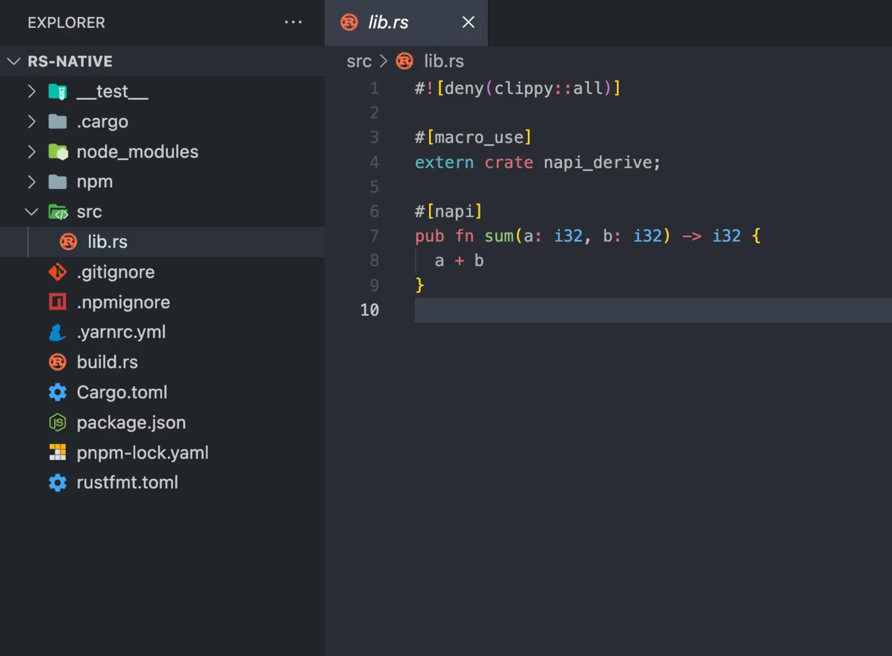The image size is (892, 656).
Task: Click the Rust icon on lib.rs tab
Action: point(349,22)
